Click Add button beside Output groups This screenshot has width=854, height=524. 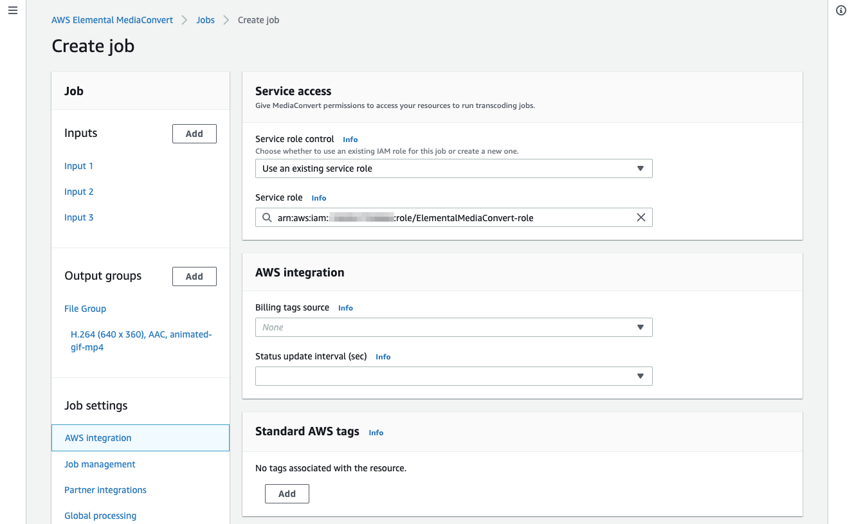[194, 276]
